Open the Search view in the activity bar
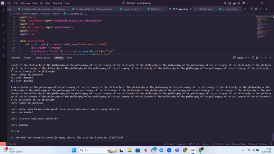Screen dimensions: 274x154 click(3, 17)
